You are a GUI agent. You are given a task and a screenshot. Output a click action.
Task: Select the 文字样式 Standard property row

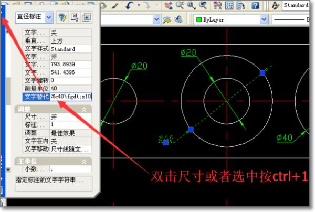[x=58, y=49]
